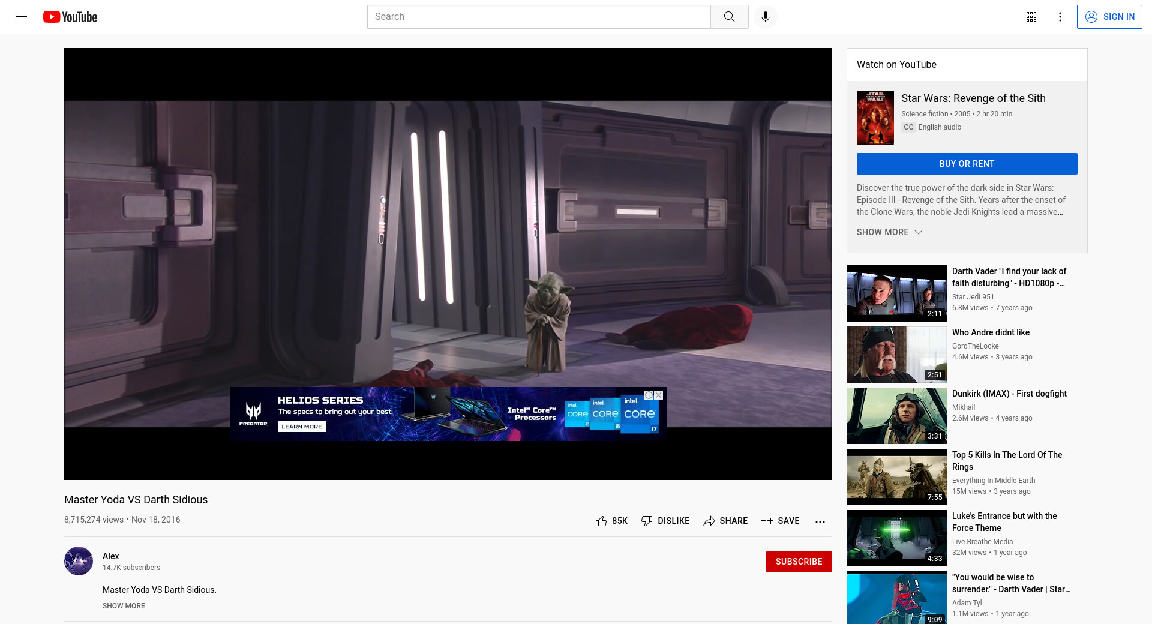Save the video to playlist
This screenshot has height=624, width=1152.
(x=780, y=521)
